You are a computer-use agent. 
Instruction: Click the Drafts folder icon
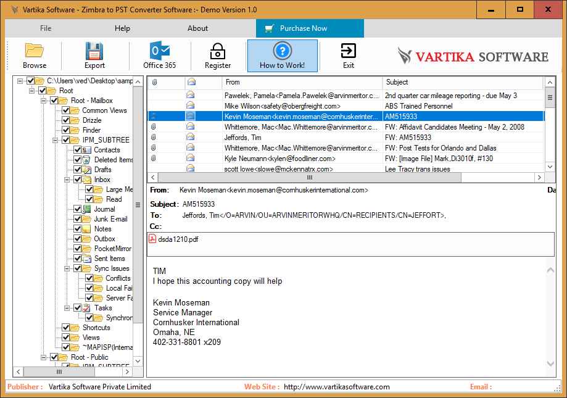point(87,170)
